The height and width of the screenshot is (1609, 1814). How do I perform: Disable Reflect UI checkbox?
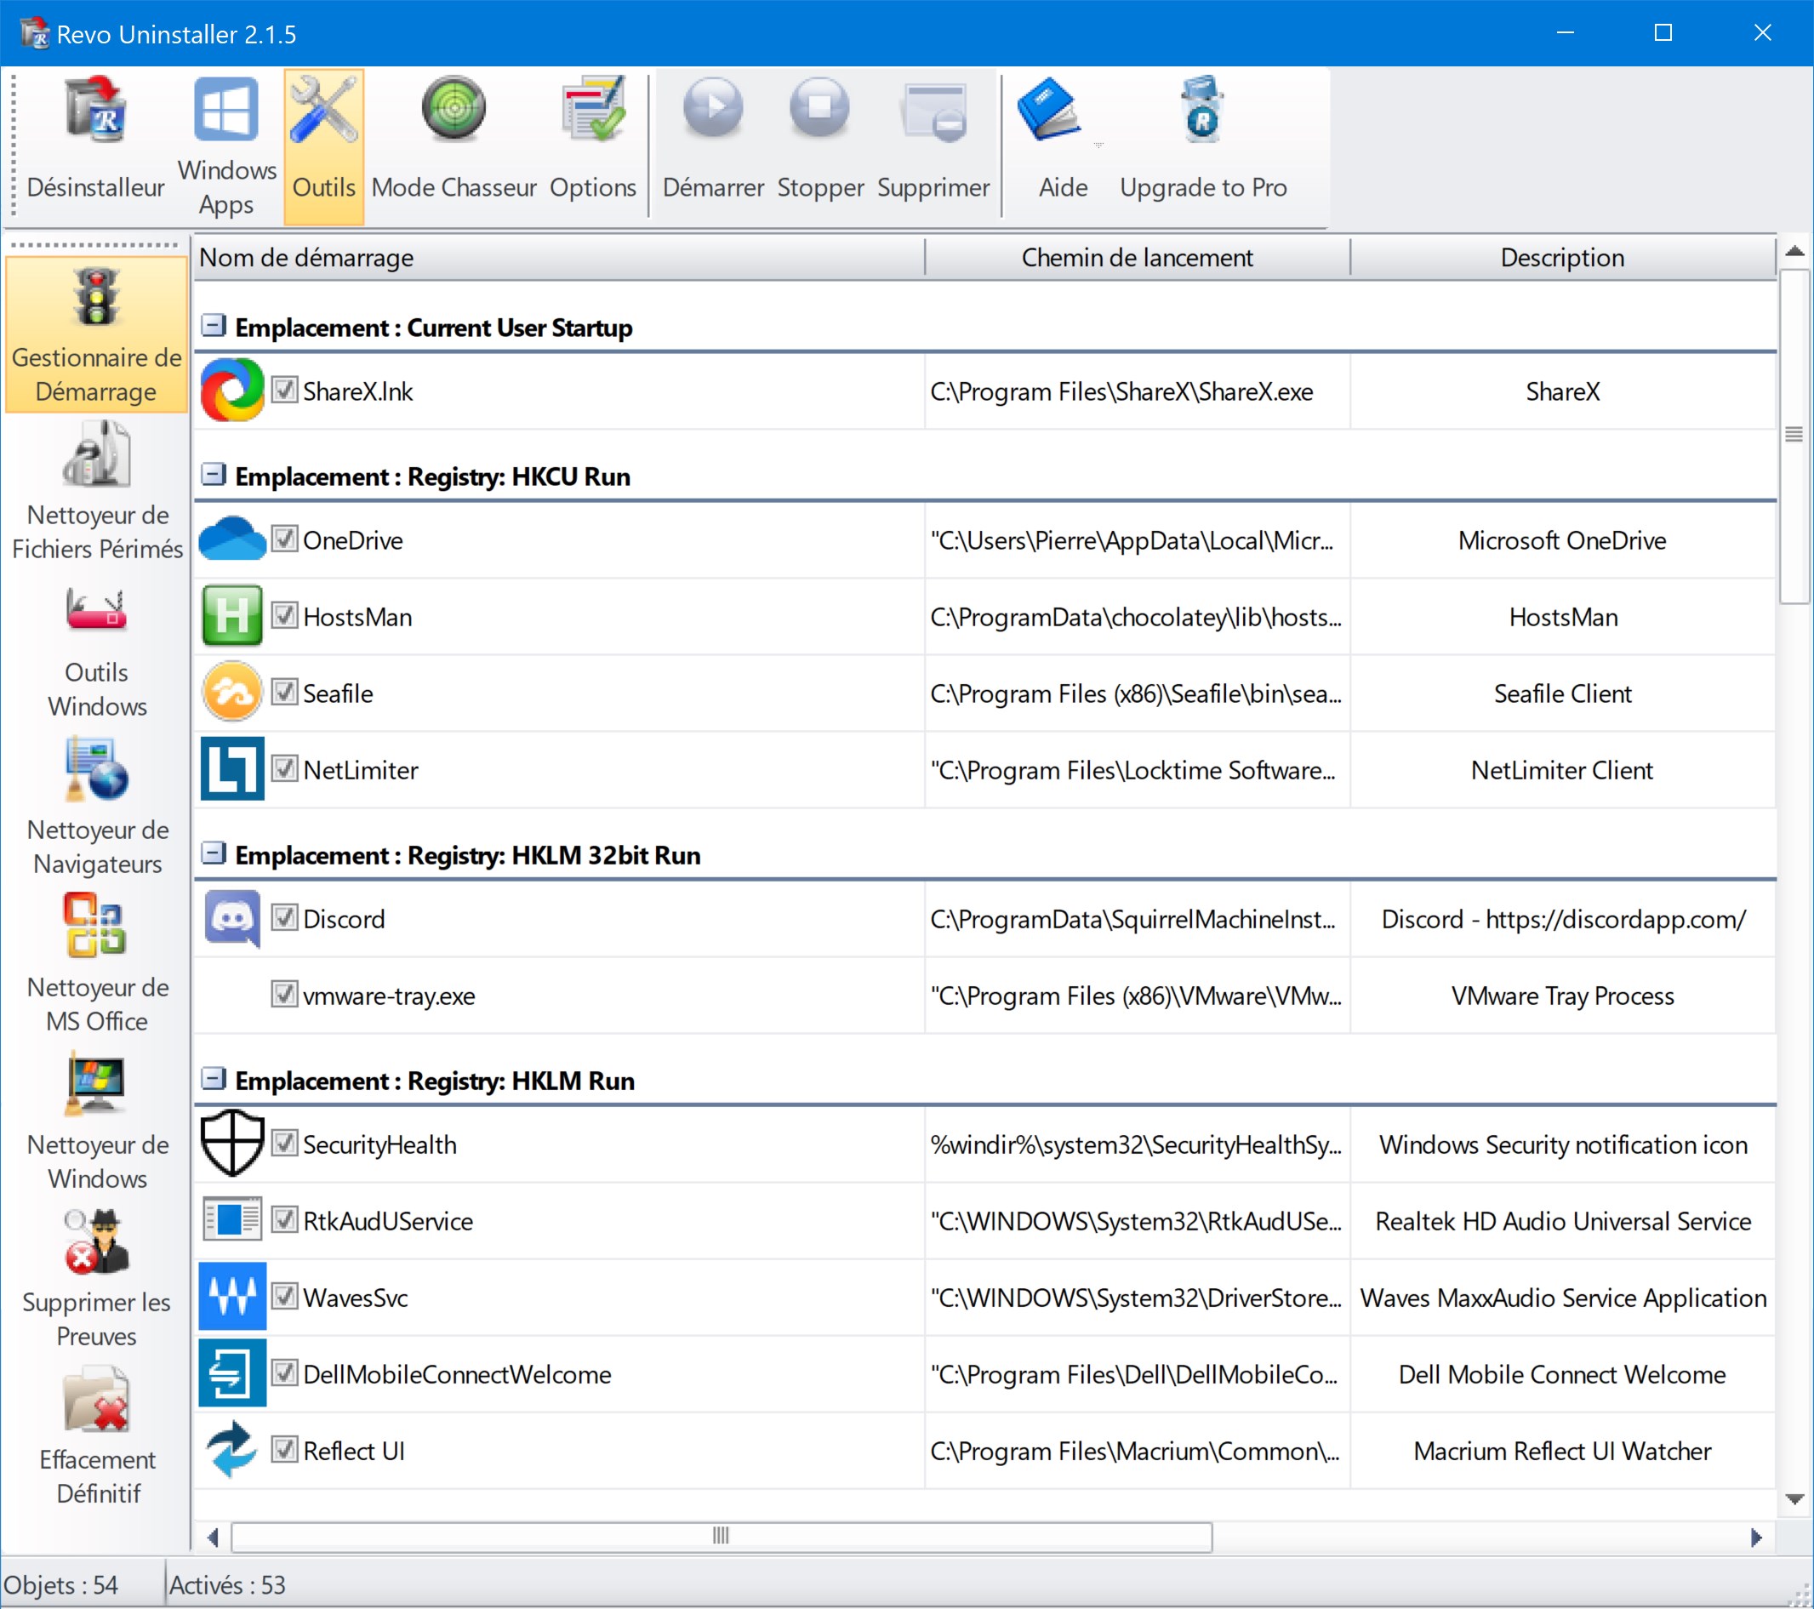click(x=284, y=1449)
